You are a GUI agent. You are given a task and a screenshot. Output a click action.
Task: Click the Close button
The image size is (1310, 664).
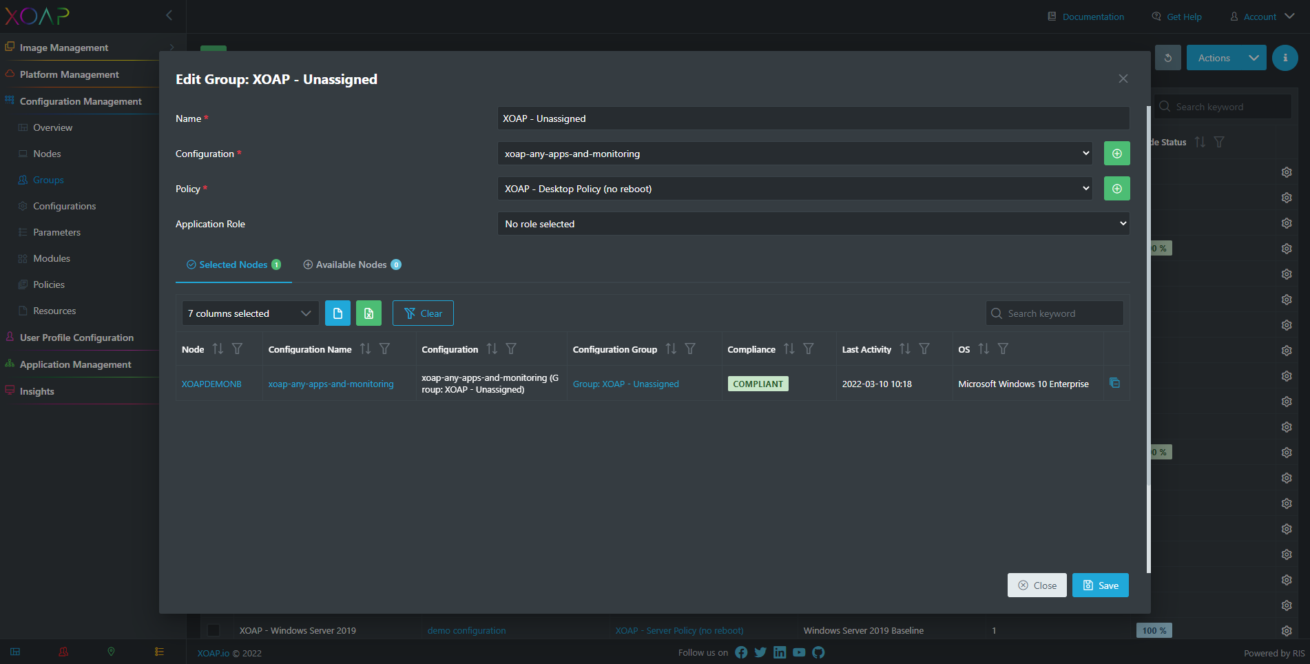pos(1037,585)
